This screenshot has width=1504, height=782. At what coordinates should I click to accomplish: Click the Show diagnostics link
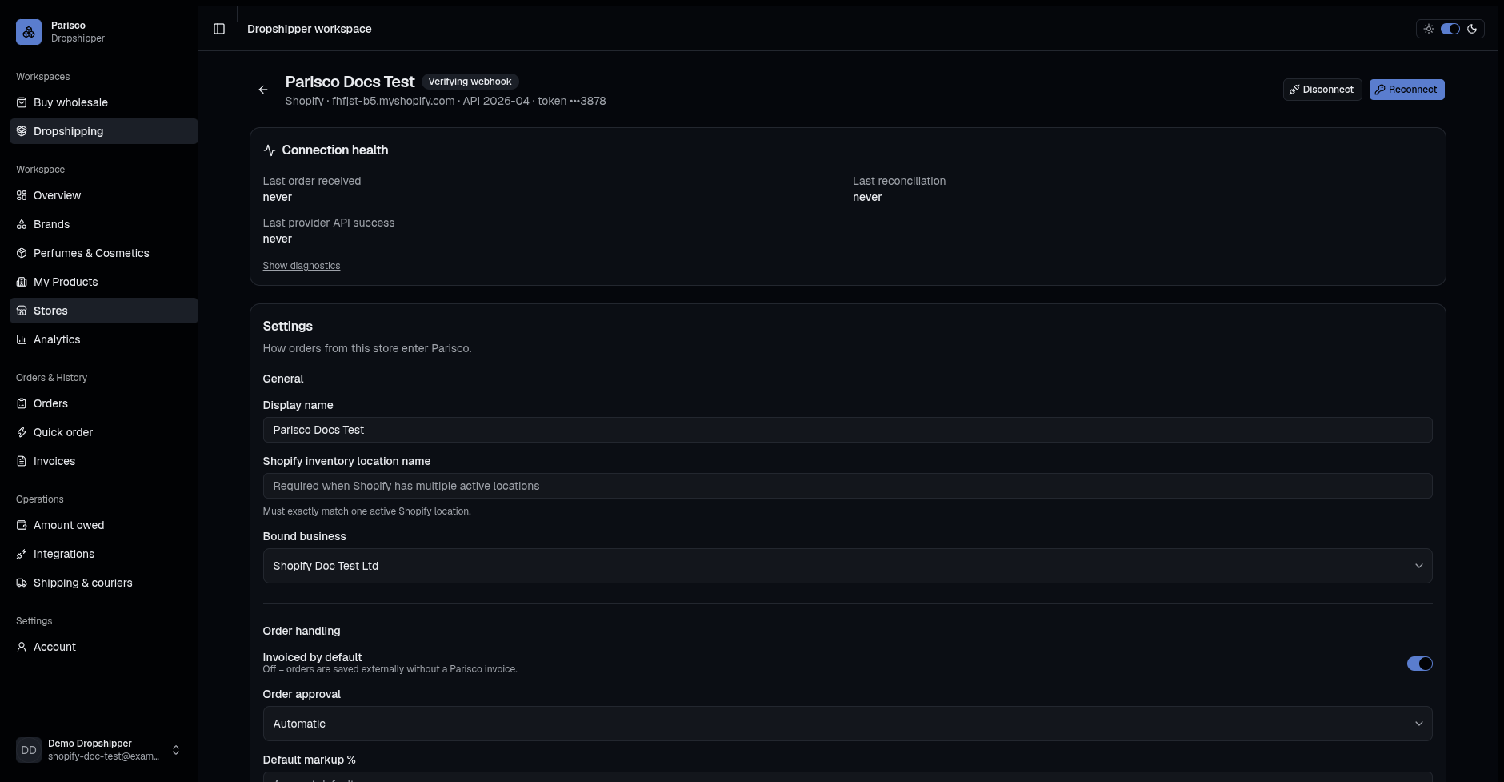click(302, 266)
